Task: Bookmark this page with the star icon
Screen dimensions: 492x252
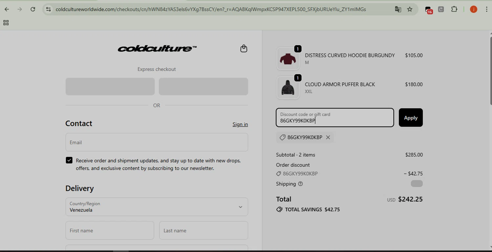Action: pos(410,9)
